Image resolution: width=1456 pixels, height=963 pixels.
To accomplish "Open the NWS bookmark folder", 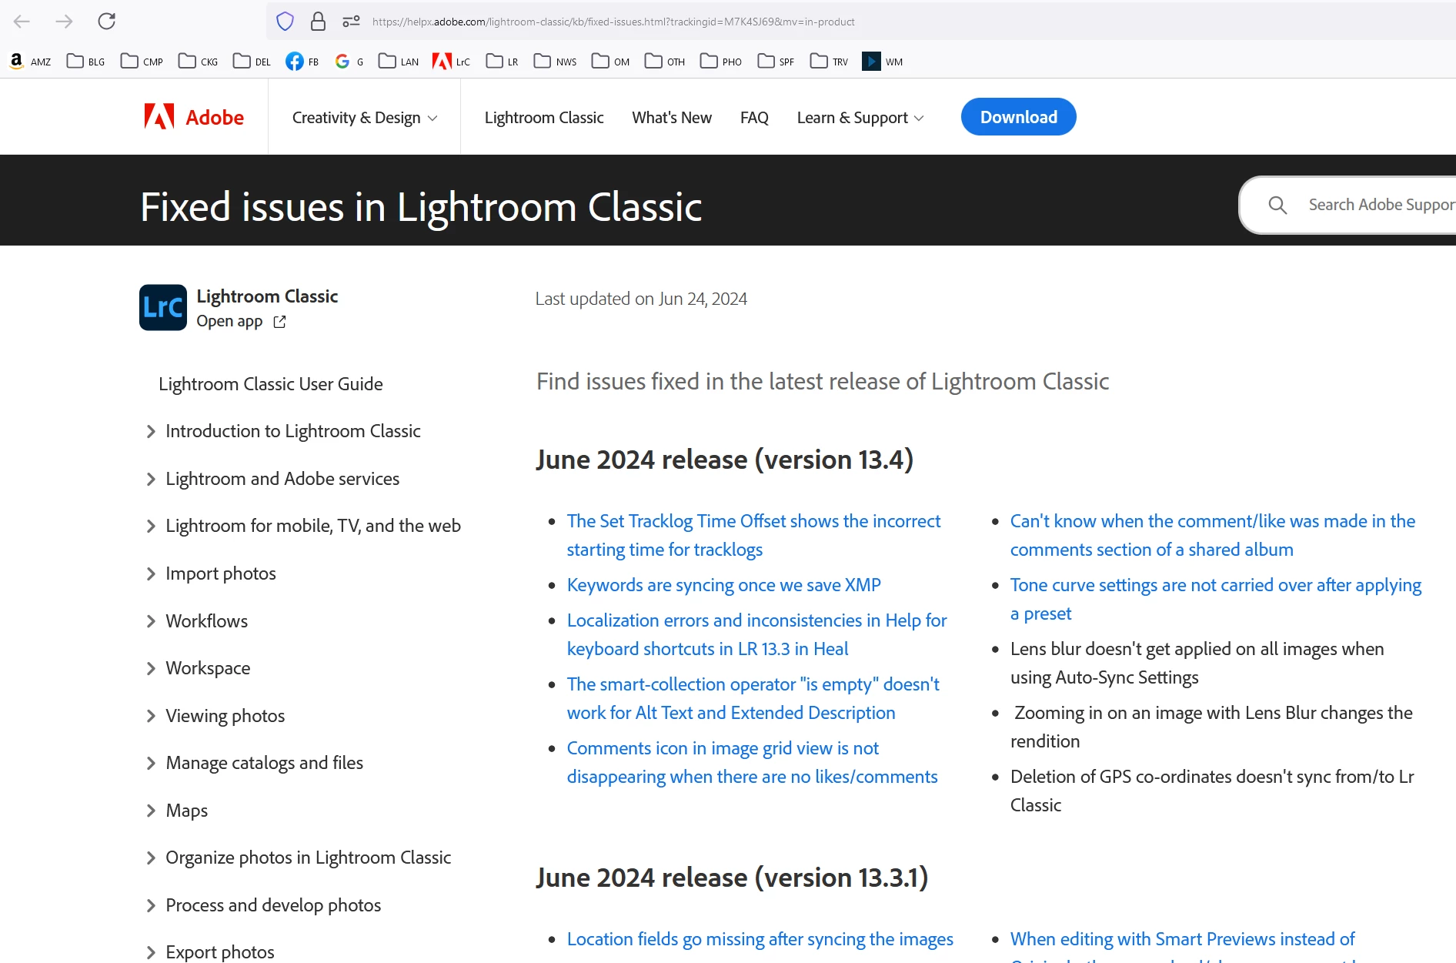I will pyautogui.click(x=555, y=62).
